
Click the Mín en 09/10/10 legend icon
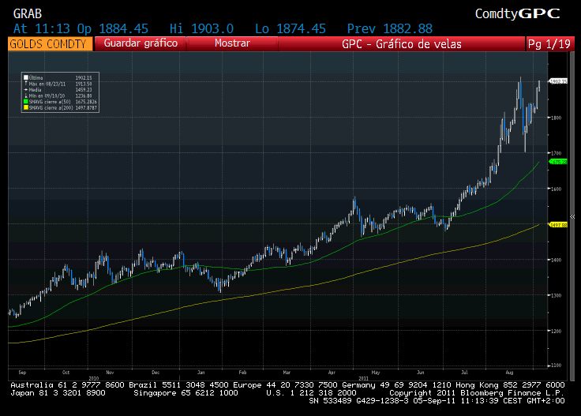(x=26, y=96)
